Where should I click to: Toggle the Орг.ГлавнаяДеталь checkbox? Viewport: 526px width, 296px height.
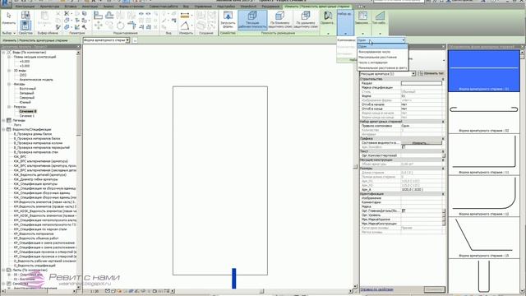[404, 210]
